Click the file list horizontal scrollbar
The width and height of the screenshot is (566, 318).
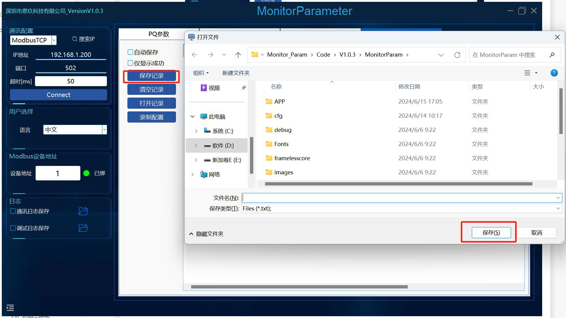click(x=398, y=184)
